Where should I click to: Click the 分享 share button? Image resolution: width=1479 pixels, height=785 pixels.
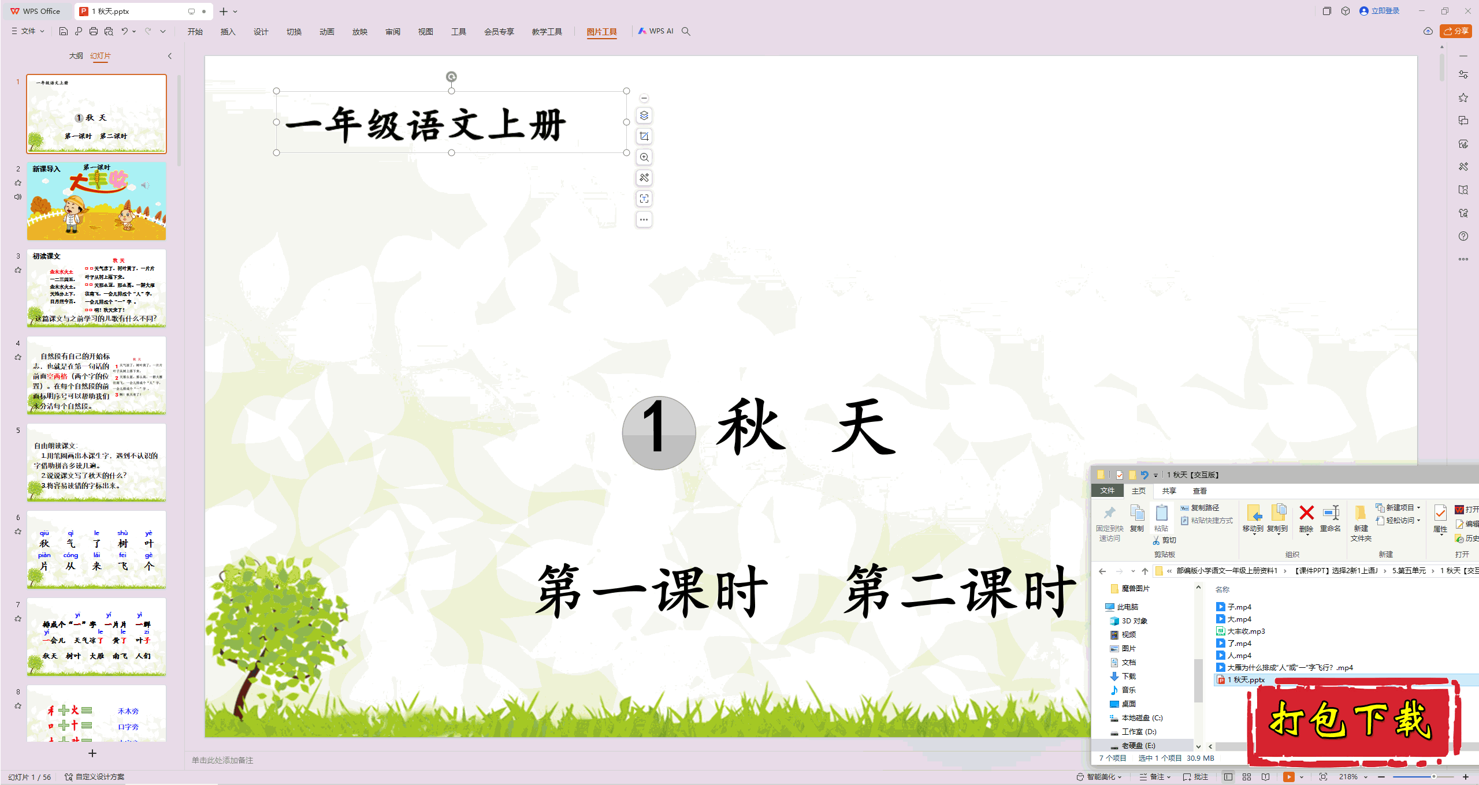tap(1456, 31)
